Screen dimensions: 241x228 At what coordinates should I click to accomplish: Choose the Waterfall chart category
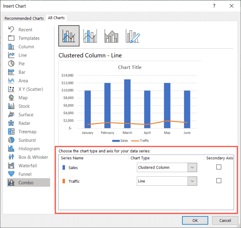point(28,166)
